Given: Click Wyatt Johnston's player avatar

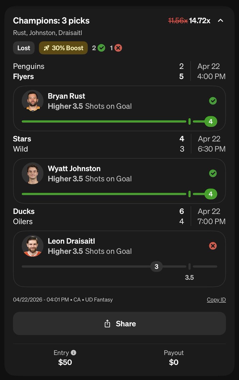Looking at the screenshot, I should (x=33, y=173).
